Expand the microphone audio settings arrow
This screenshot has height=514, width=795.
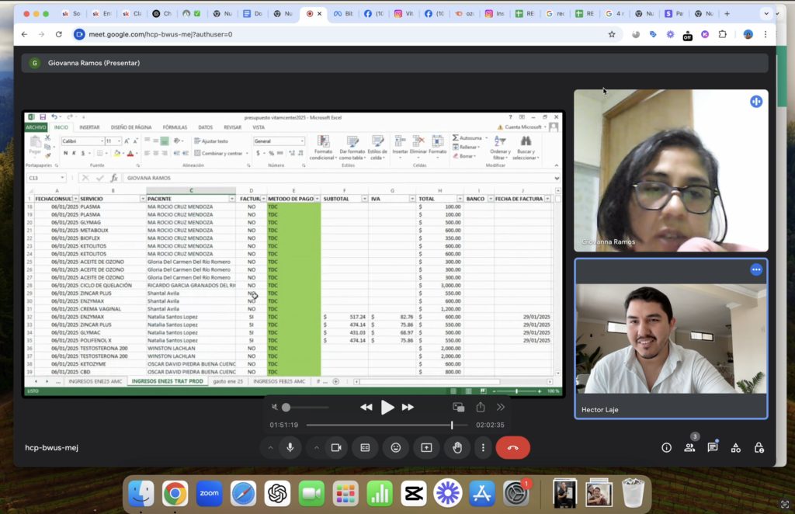click(270, 447)
